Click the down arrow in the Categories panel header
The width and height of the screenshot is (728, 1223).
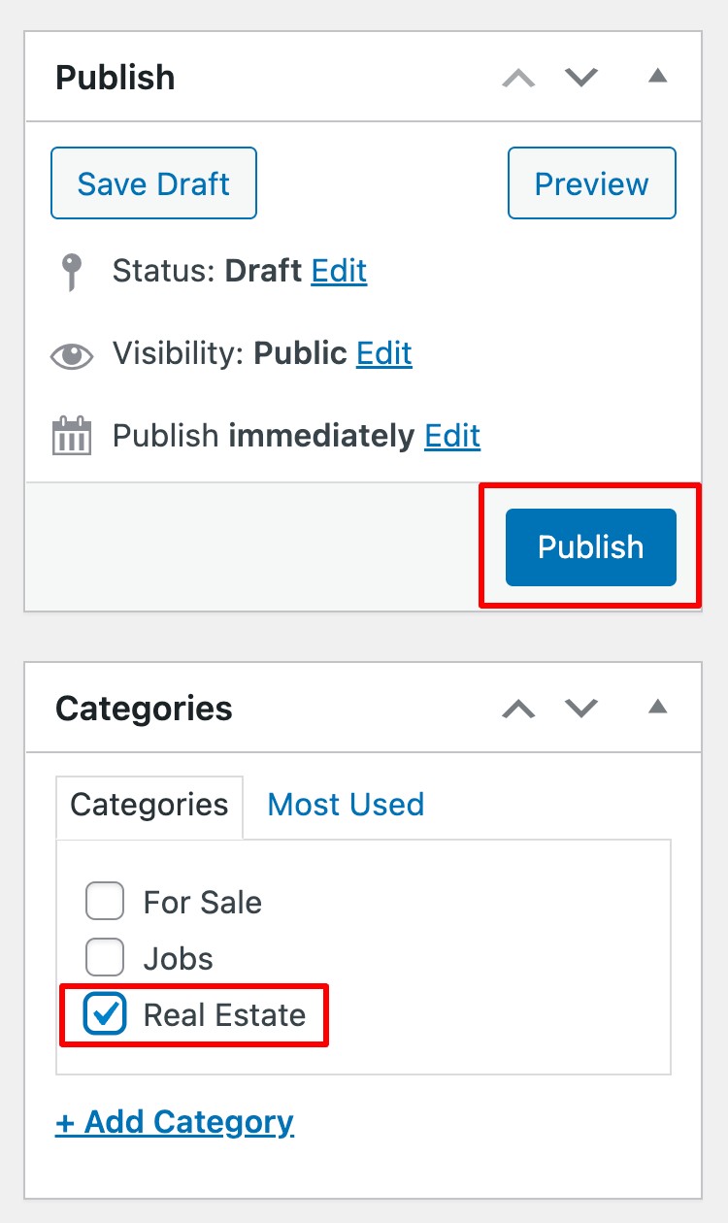tap(579, 710)
